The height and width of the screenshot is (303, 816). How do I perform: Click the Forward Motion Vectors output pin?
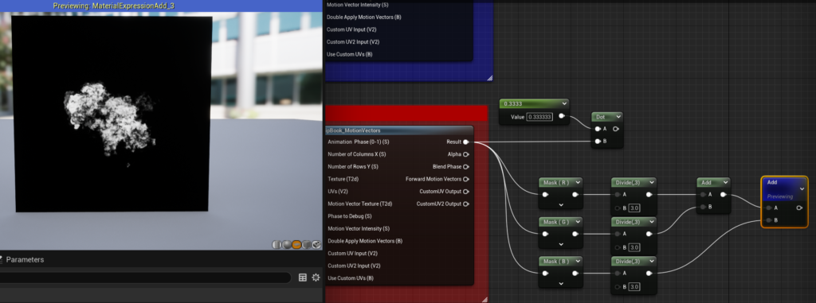point(465,179)
